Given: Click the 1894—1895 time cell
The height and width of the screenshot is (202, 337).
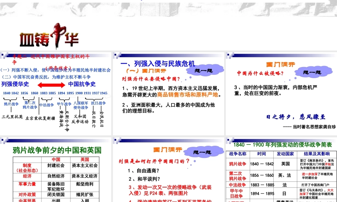Looking at the screenshot, I should [x=262, y=194].
